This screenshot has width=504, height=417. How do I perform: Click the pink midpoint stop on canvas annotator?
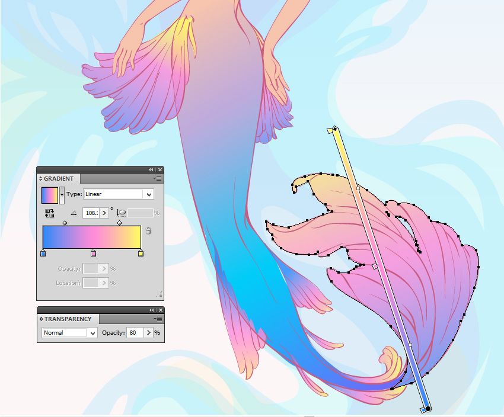(x=375, y=266)
